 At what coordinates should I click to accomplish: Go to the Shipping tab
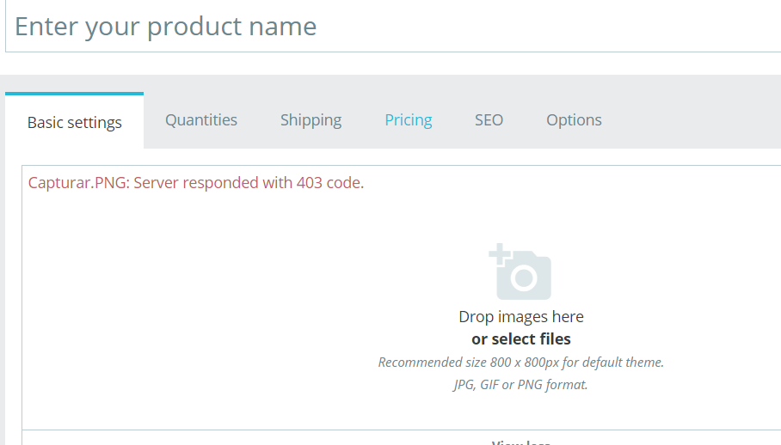[x=311, y=120]
